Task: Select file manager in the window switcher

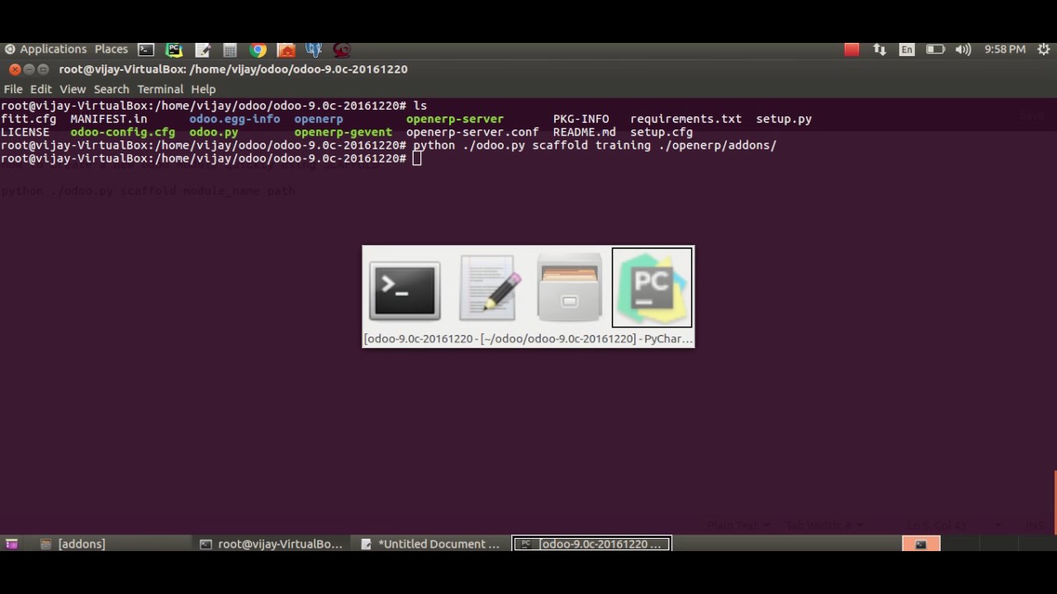Action: click(x=570, y=288)
